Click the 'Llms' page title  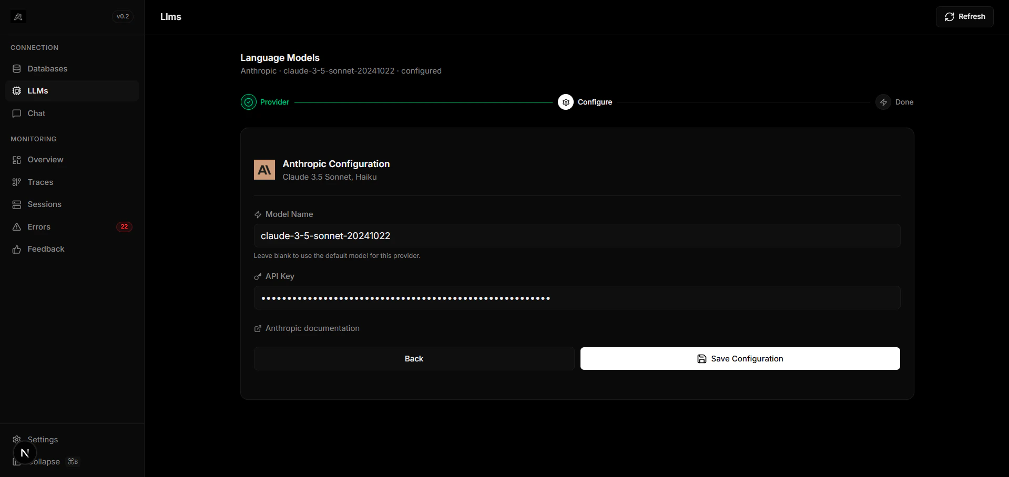[x=171, y=17]
